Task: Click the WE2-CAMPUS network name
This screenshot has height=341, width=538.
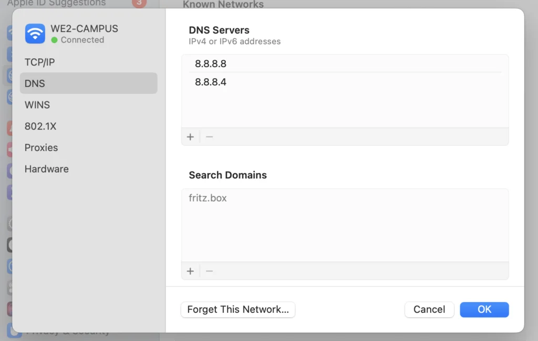Action: 85,28
